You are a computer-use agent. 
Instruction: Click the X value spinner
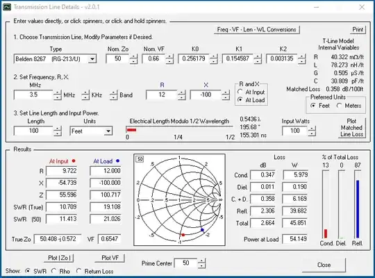(226, 95)
